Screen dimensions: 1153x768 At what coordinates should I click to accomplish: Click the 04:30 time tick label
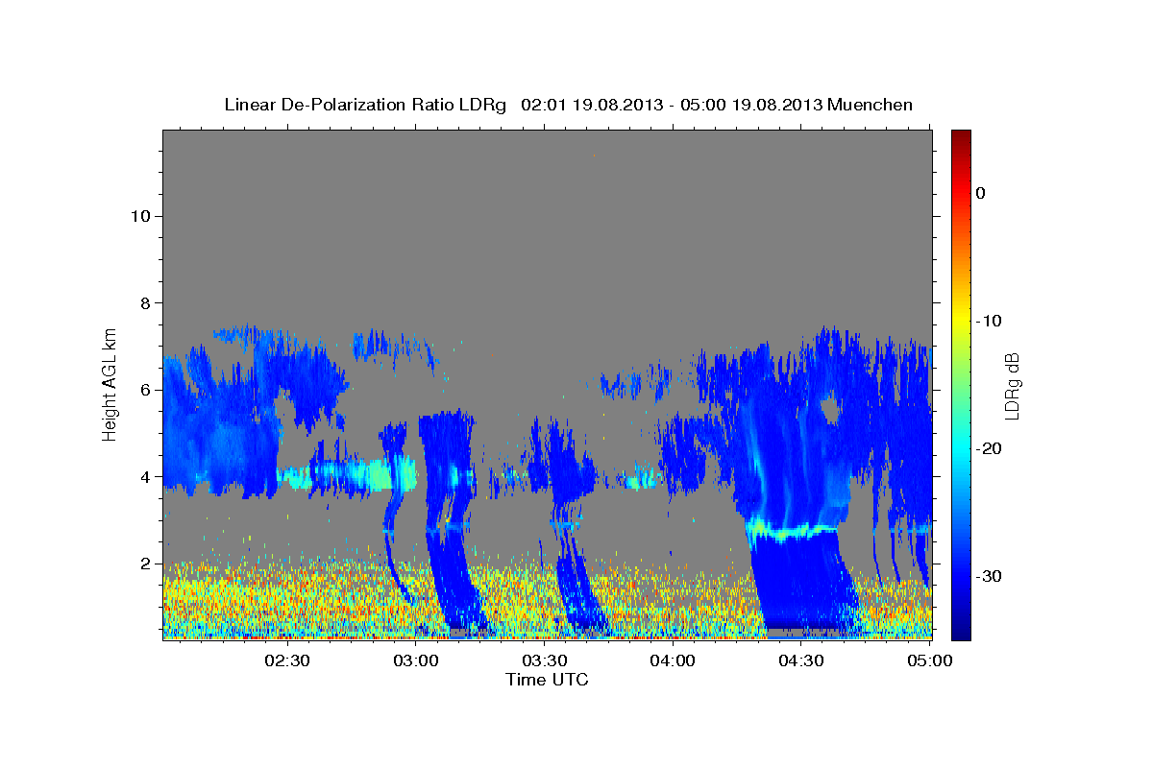(x=801, y=660)
